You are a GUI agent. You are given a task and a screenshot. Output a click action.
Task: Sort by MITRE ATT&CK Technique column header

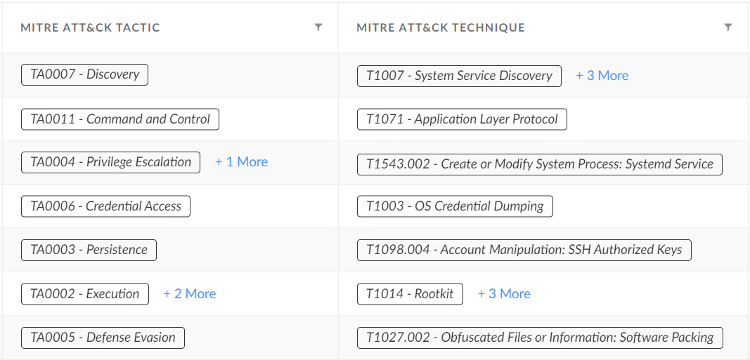(x=441, y=28)
